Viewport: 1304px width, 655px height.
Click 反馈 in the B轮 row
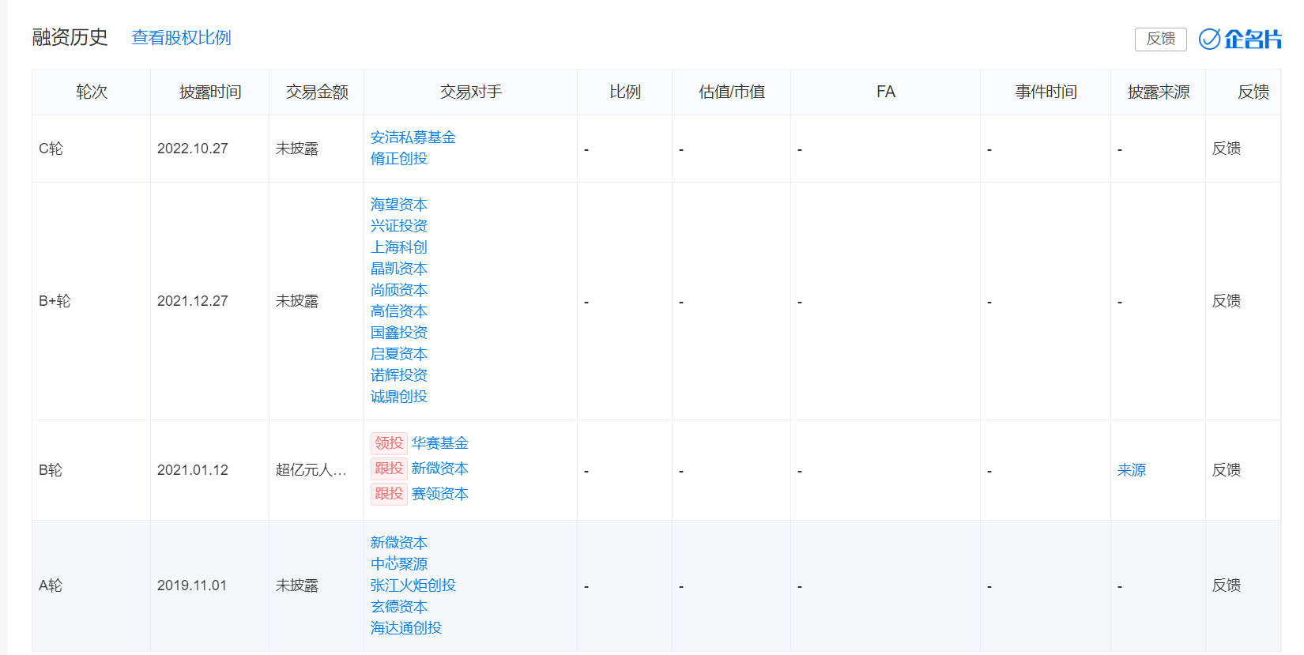coord(1227,470)
